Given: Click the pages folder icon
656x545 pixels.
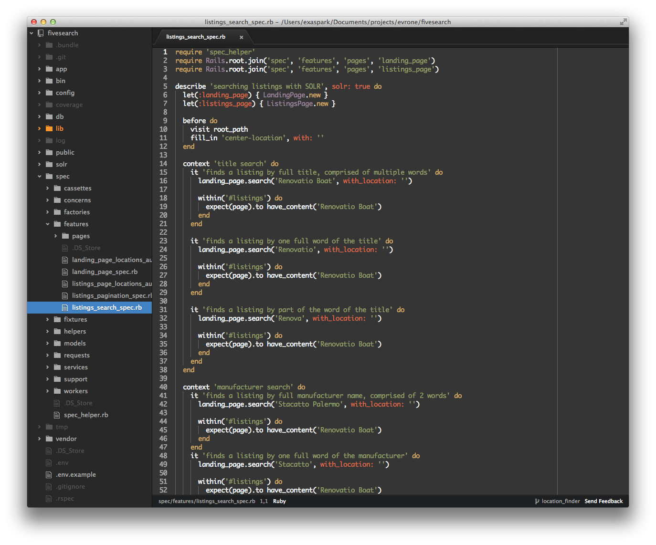Looking at the screenshot, I should tap(65, 236).
